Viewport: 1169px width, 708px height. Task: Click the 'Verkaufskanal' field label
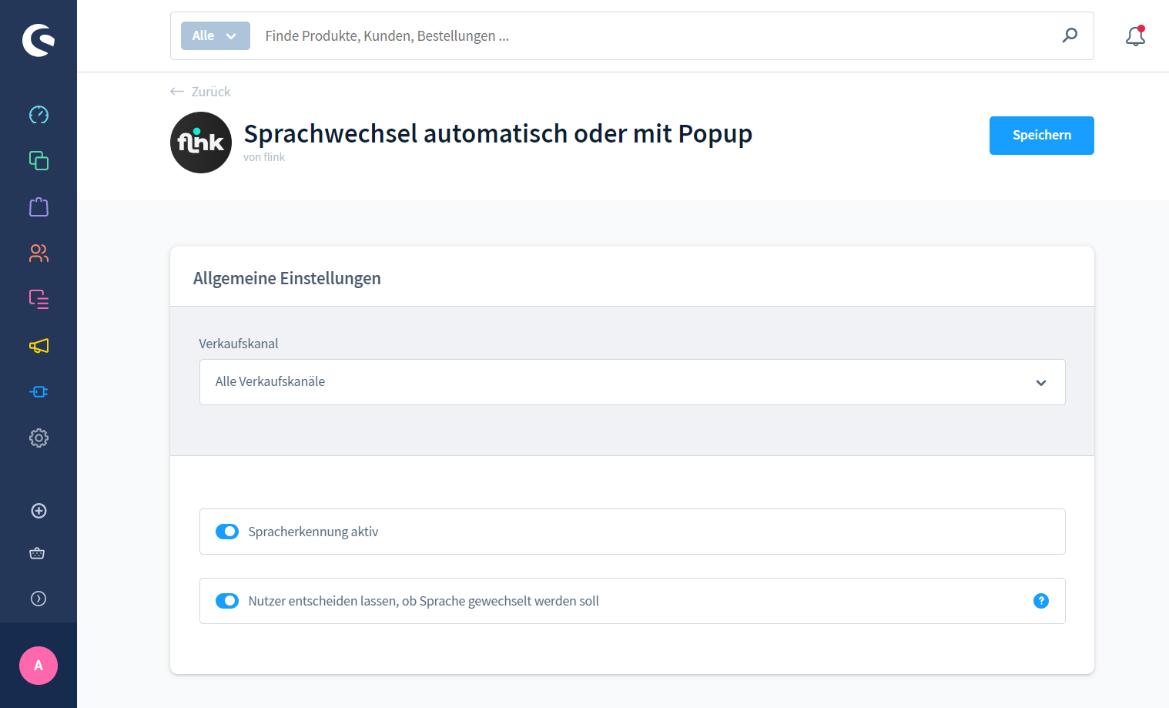tap(239, 344)
